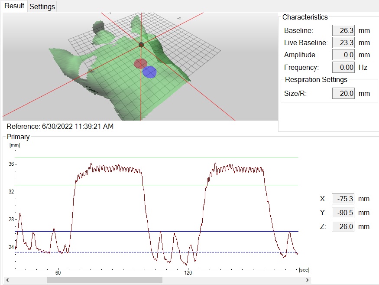379x285 pixels.
Task: Click the red circle marker on surface
Action: coord(140,64)
